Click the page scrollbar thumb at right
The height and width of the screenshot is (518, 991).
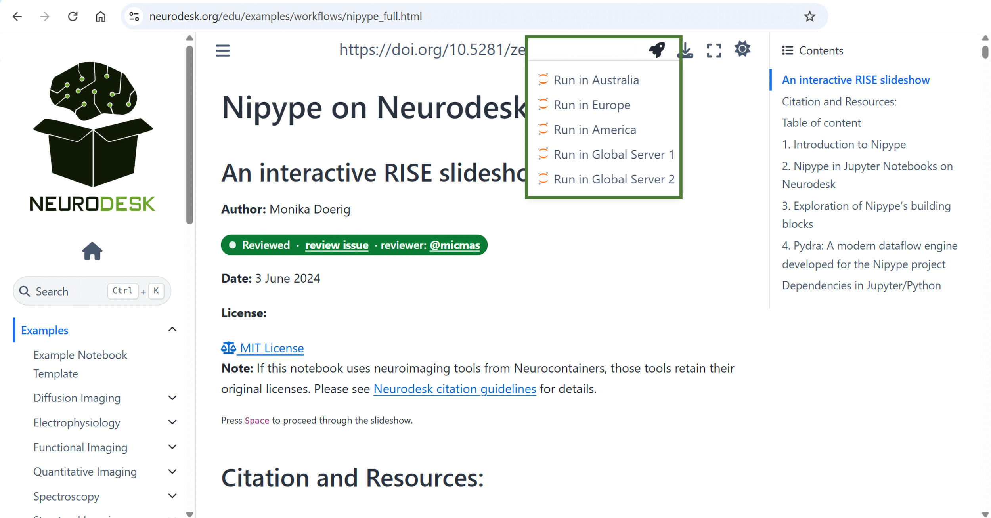tap(985, 52)
